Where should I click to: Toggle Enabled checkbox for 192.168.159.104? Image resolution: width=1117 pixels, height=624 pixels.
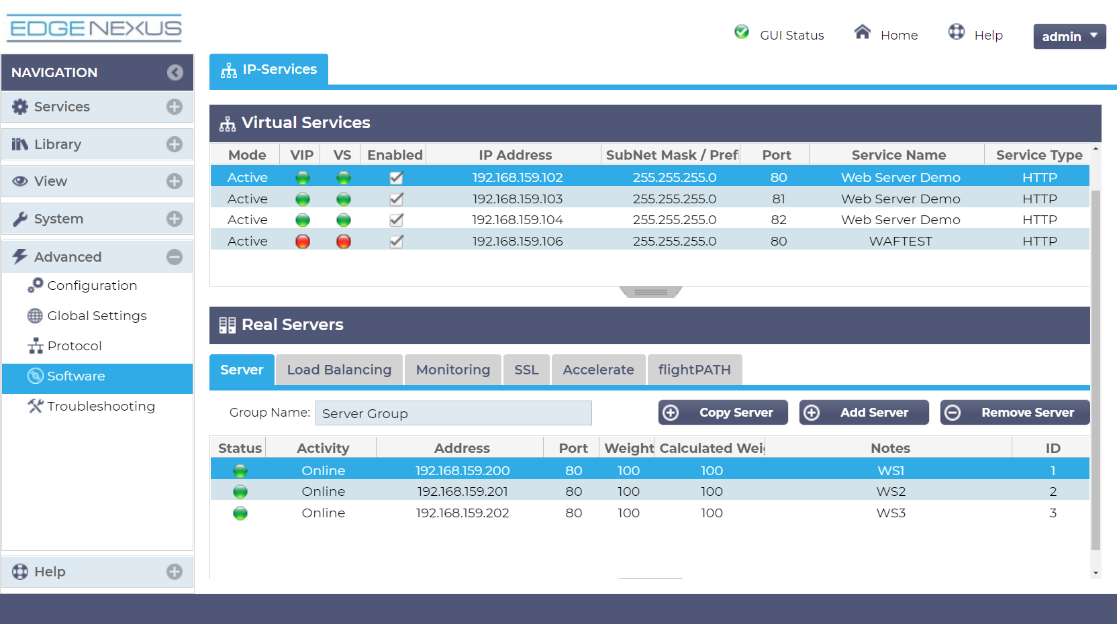click(x=397, y=220)
